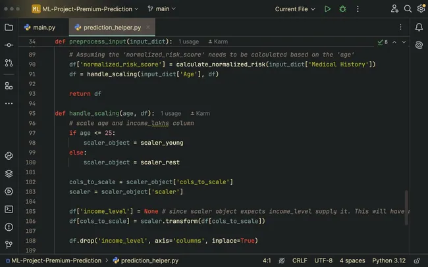Click the prediction_helper.py breadcrumb in status bar

click(x=146, y=260)
